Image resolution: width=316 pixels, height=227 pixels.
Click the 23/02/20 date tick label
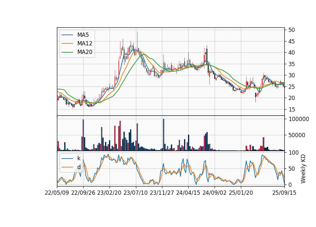pos(109,193)
